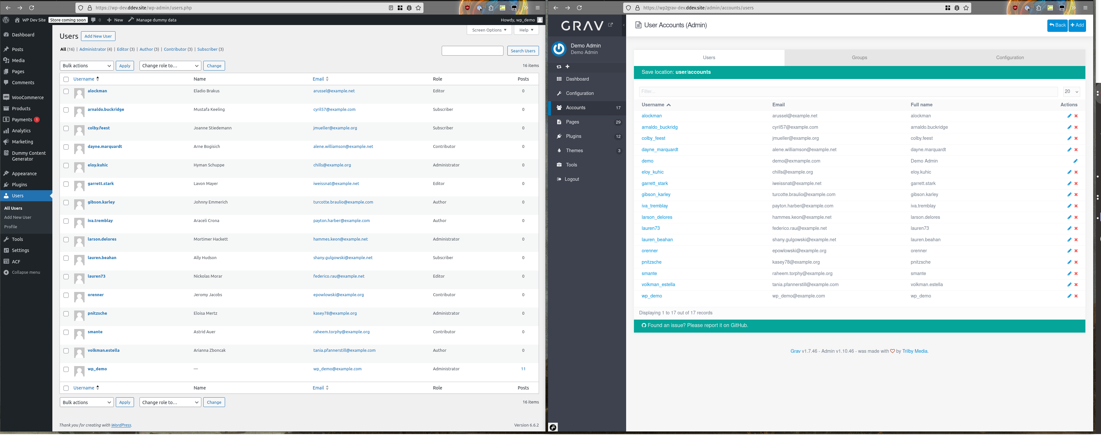Check the select-all checkbox in WordPress table footer

(x=66, y=388)
